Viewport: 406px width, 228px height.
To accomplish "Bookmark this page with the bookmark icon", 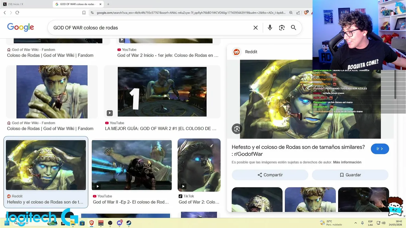I will [x=84, y=13].
